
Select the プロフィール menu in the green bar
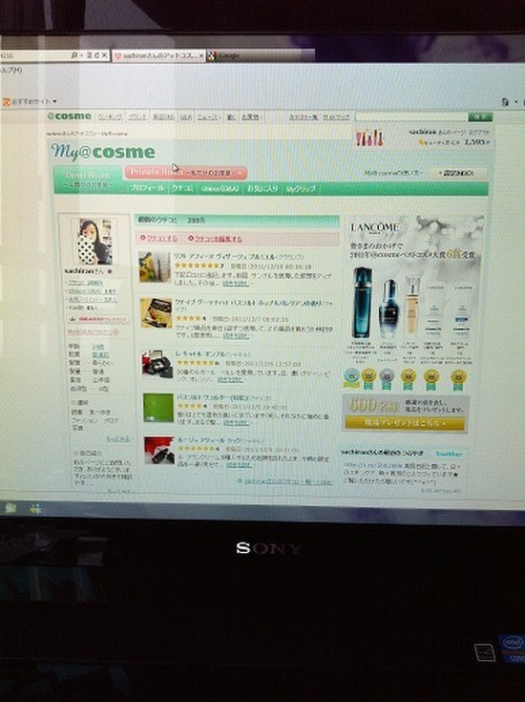pyautogui.click(x=147, y=188)
